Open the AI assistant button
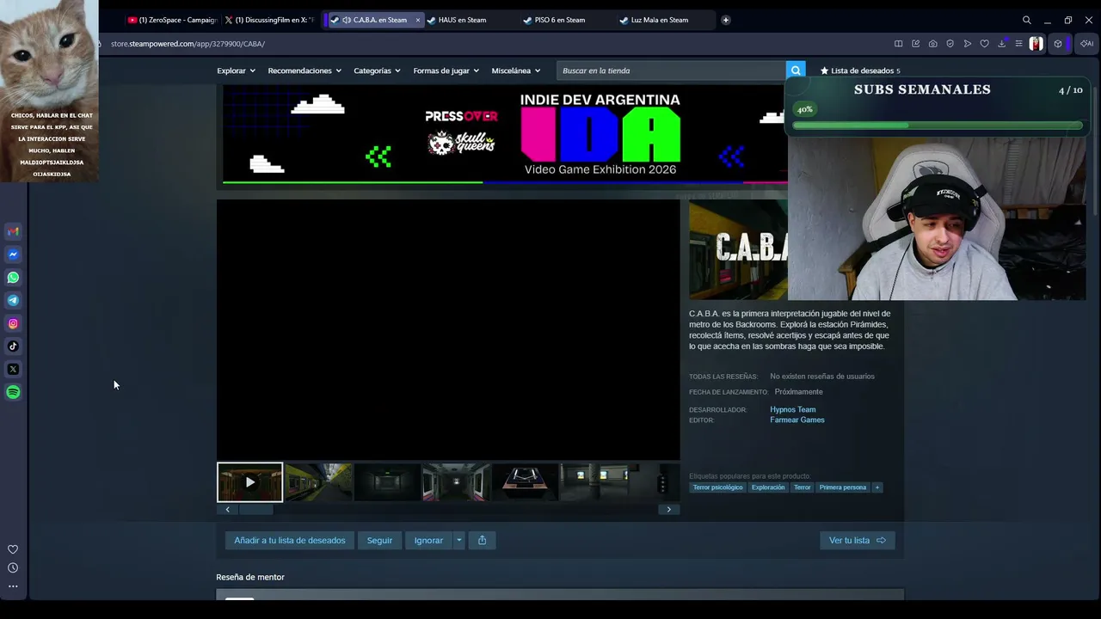Screen dimensions: 1101x619 pos(1087,44)
